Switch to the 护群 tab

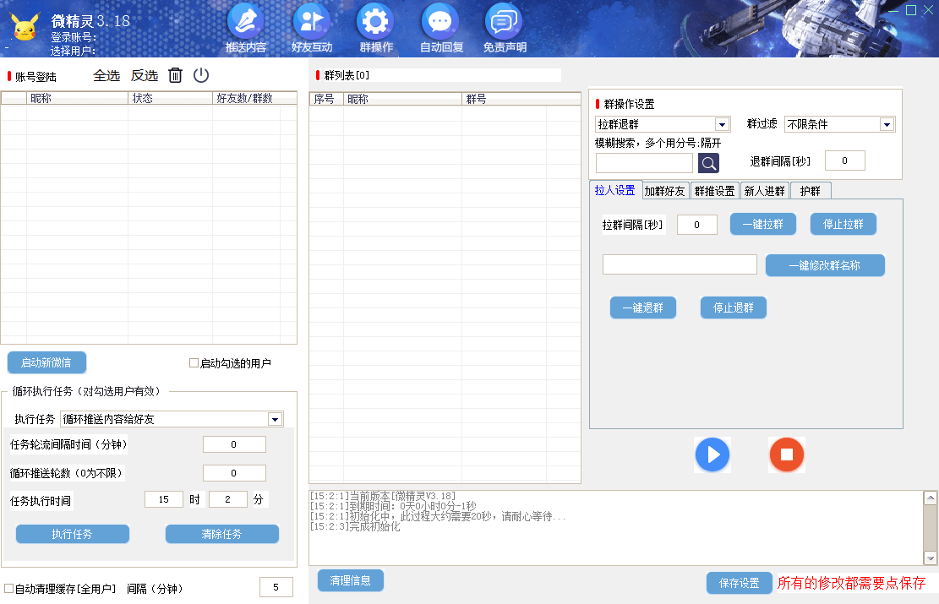point(811,191)
